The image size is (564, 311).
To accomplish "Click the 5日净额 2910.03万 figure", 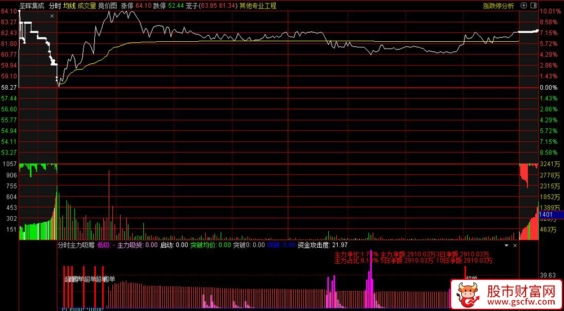I will click(x=408, y=261).
